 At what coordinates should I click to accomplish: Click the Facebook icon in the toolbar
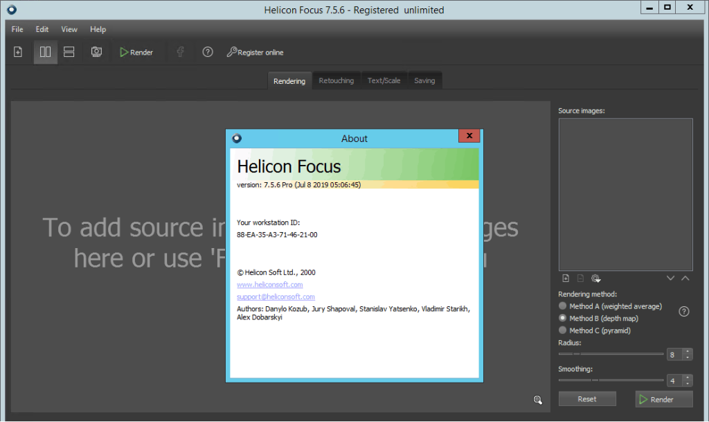181,52
